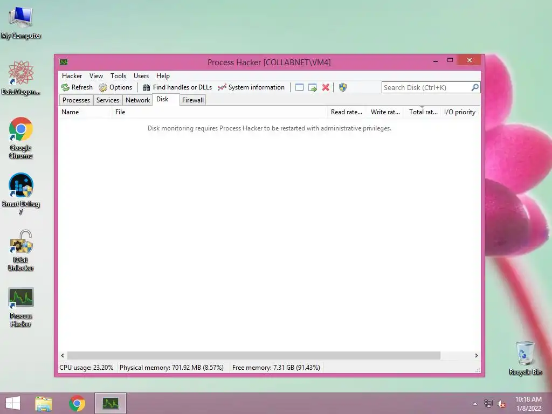Click the horizontal scrollbar left arrow
This screenshot has width=552, height=414.
point(63,356)
